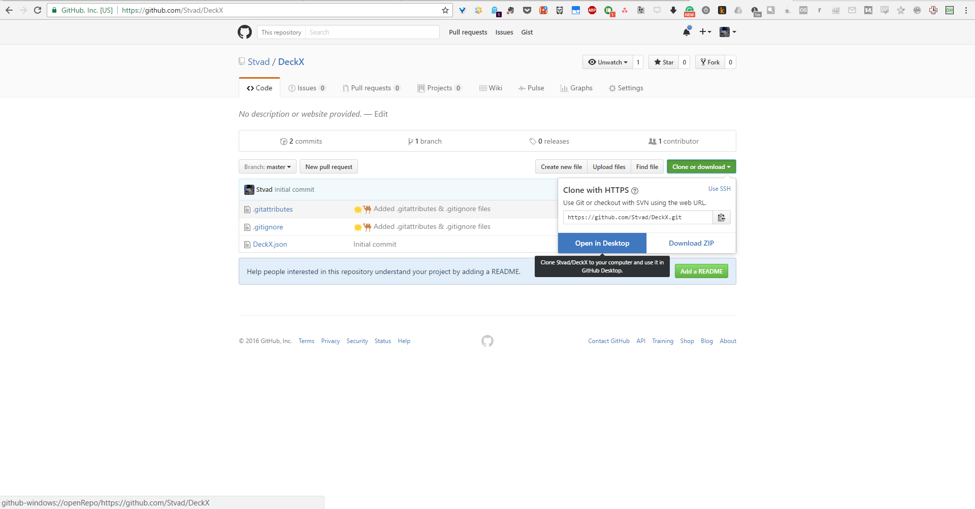The image size is (975, 509).
Task: Select the HTTPS clone URL field
Action: coord(638,217)
